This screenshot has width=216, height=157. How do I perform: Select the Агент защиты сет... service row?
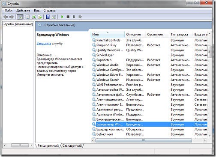coord(150,100)
